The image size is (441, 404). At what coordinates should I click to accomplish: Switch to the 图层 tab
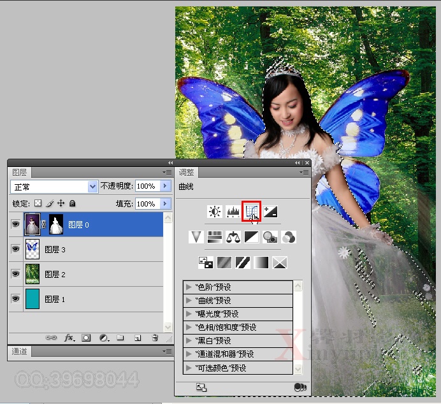coord(19,172)
